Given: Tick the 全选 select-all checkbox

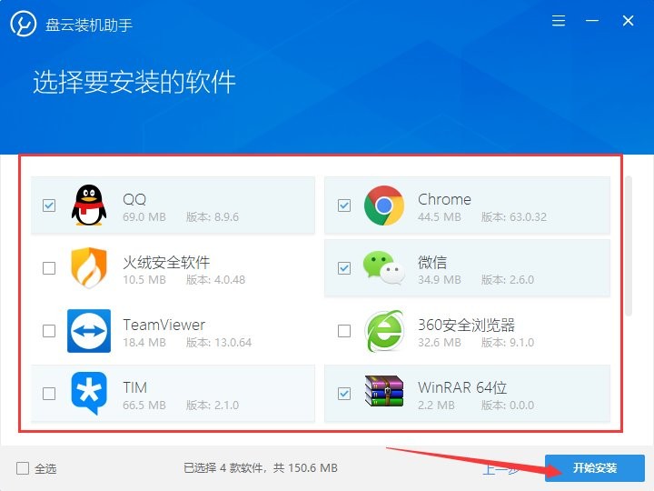Looking at the screenshot, I should click(23, 468).
